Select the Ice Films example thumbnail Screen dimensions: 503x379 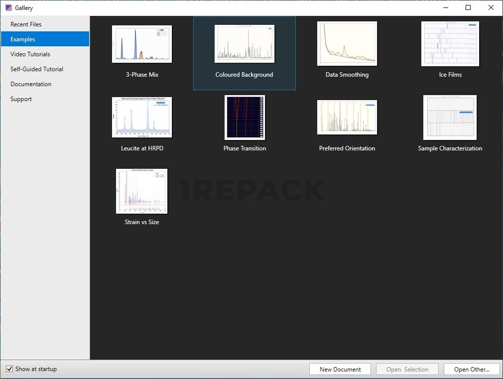(x=450, y=44)
